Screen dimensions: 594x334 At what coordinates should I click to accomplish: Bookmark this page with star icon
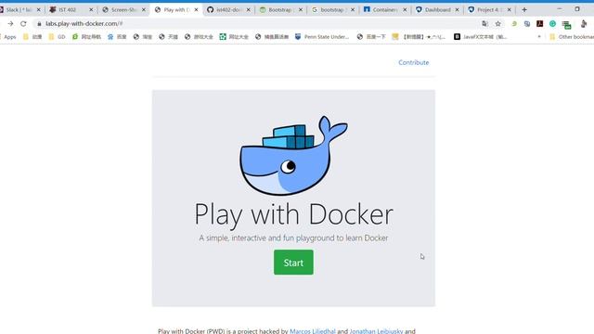pos(497,23)
